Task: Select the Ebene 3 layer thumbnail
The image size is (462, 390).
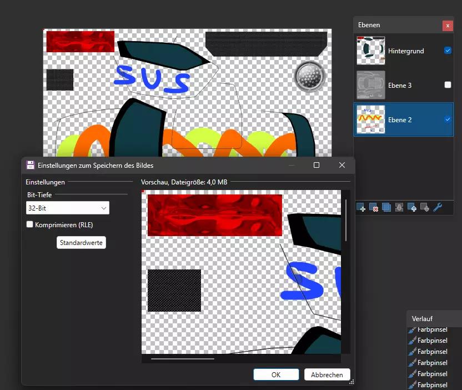Action: click(371, 85)
